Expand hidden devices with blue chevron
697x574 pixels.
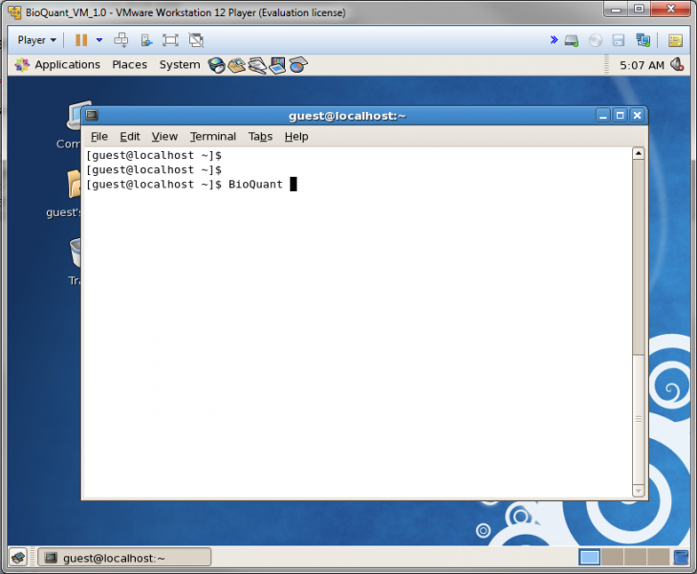[554, 40]
